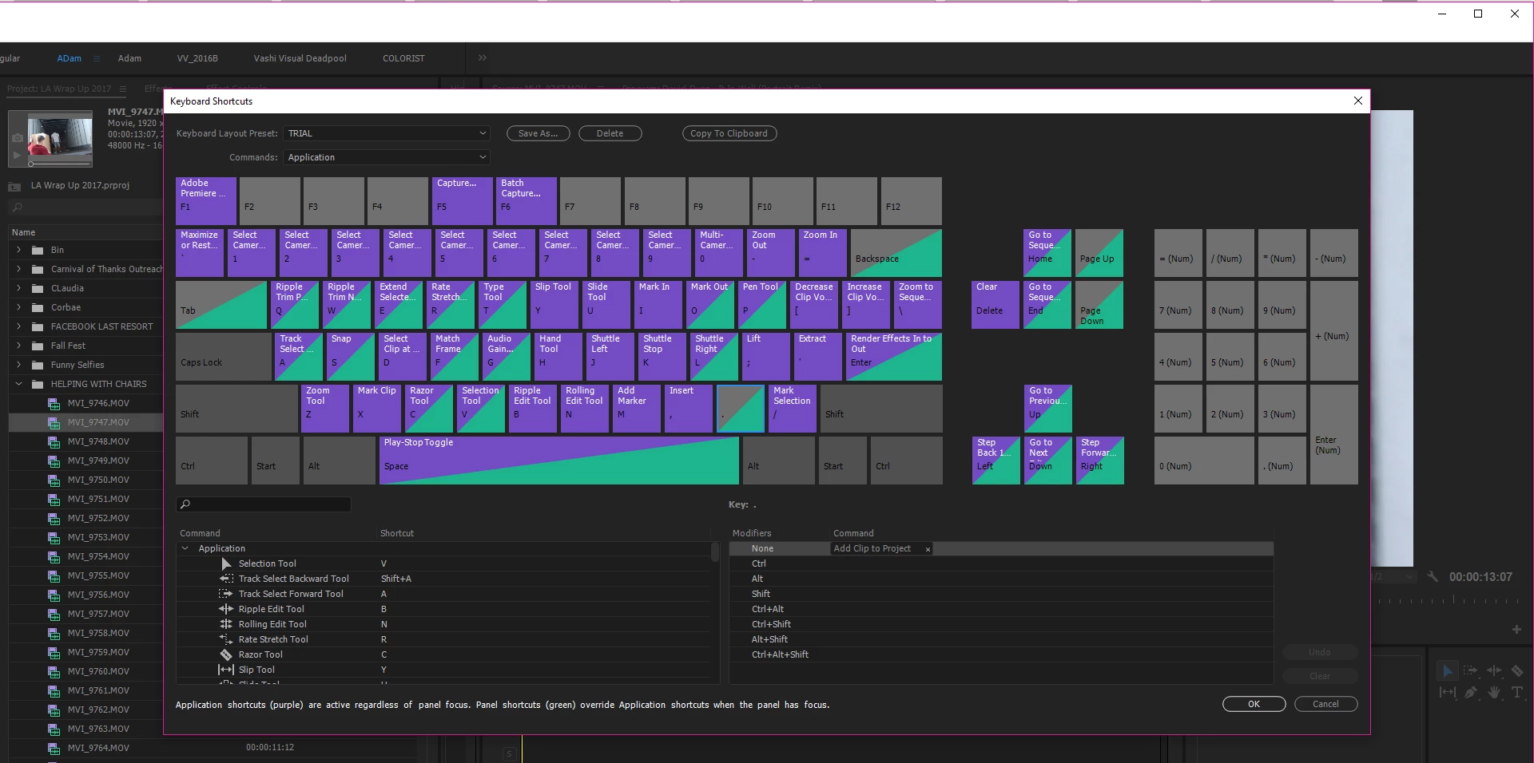Select Hand tool in Tools panel
The height and width of the screenshot is (763, 1534).
click(1493, 693)
